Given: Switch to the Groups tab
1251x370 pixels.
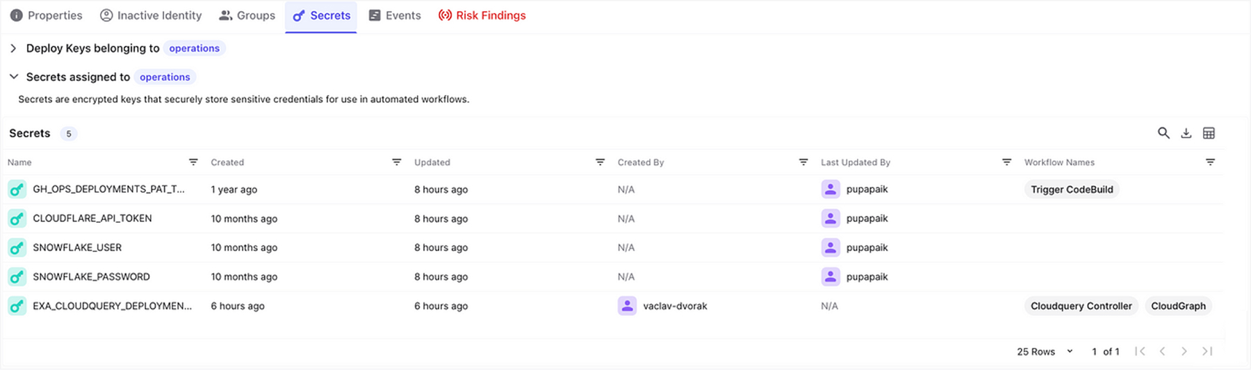Looking at the screenshot, I should [x=247, y=15].
